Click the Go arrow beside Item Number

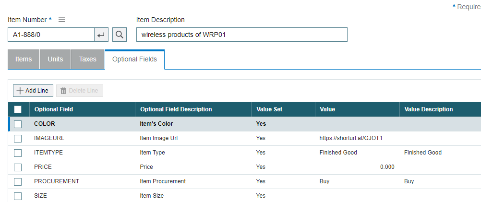point(101,35)
